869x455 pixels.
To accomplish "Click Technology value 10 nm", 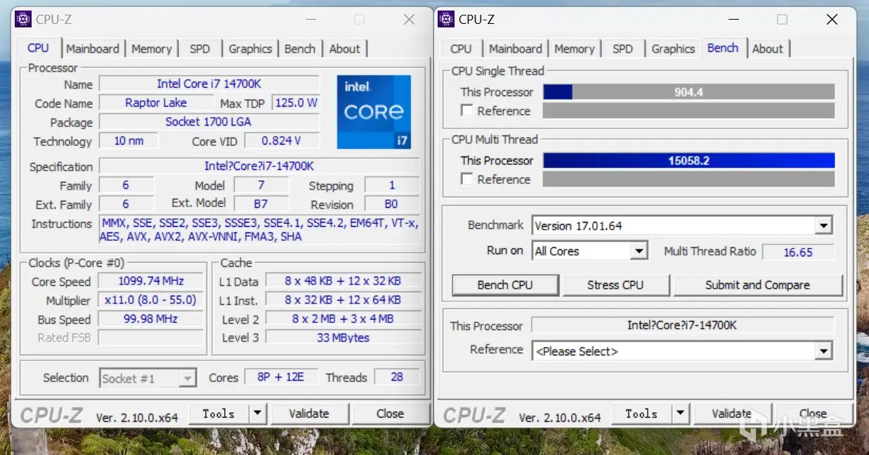I will pos(129,141).
